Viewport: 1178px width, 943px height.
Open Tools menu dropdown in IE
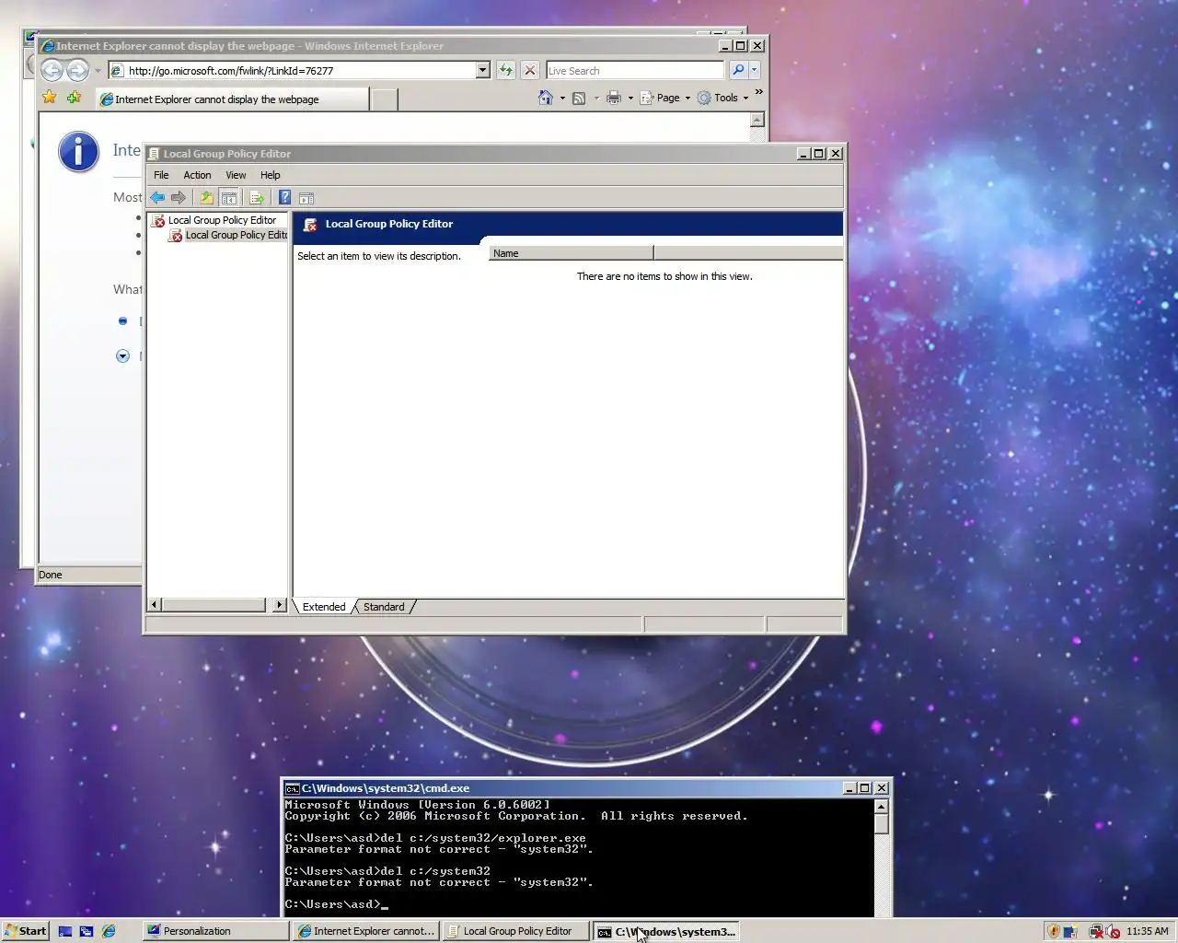click(x=723, y=98)
